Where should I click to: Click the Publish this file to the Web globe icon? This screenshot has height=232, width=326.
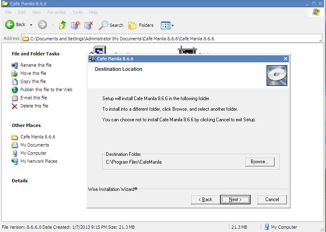pos(15,90)
